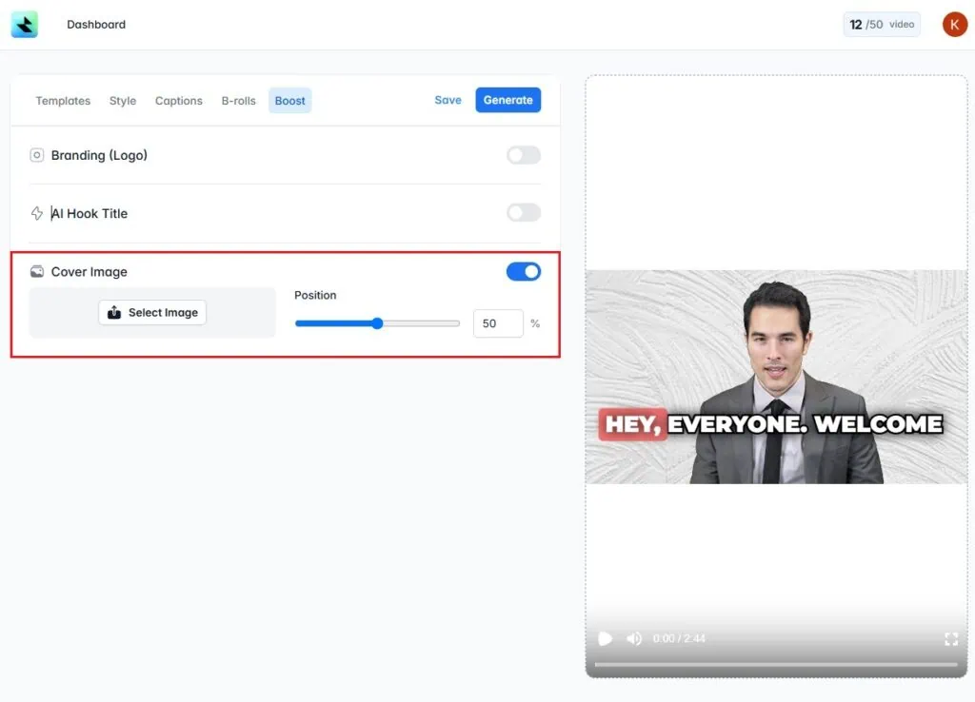The height and width of the screenshot is (702, 975).
Task: Click the Cover Image label
Action: pyautogui.click(x=89, y=272)
